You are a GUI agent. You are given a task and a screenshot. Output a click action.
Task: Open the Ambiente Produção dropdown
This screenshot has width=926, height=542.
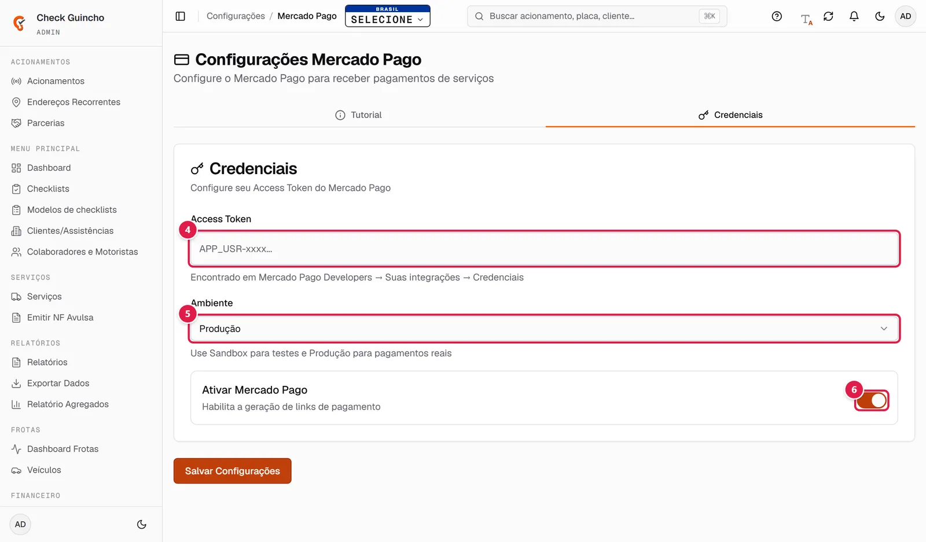click(544, 329)
